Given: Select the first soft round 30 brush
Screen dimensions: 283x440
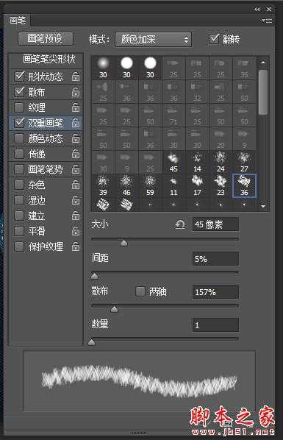Looking at the screenshot, I should pyautogui.click(x=103, y=68).
